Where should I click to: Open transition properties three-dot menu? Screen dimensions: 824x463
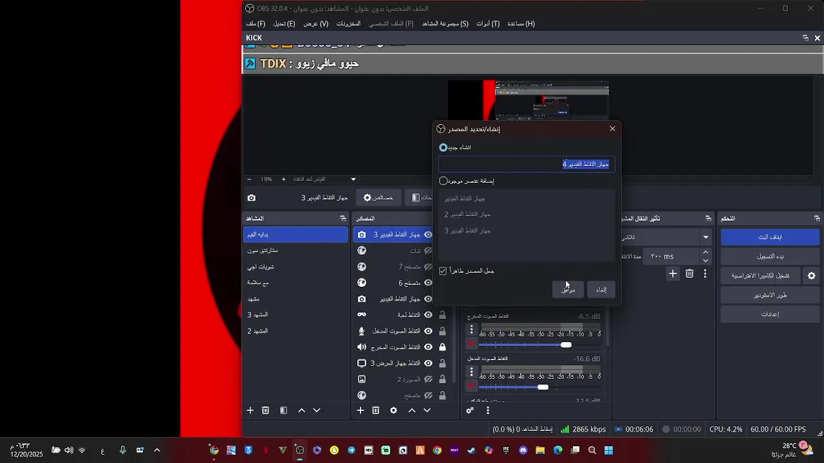tap(706, 274)
